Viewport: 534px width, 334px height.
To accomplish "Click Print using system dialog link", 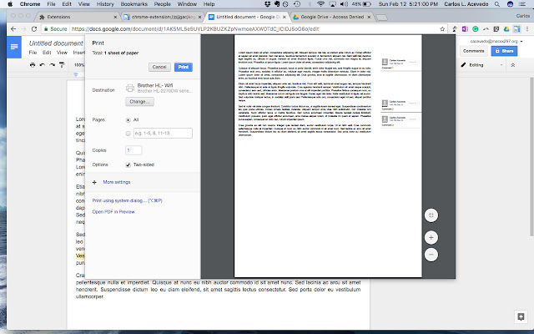I will click(x=128, y=200).
